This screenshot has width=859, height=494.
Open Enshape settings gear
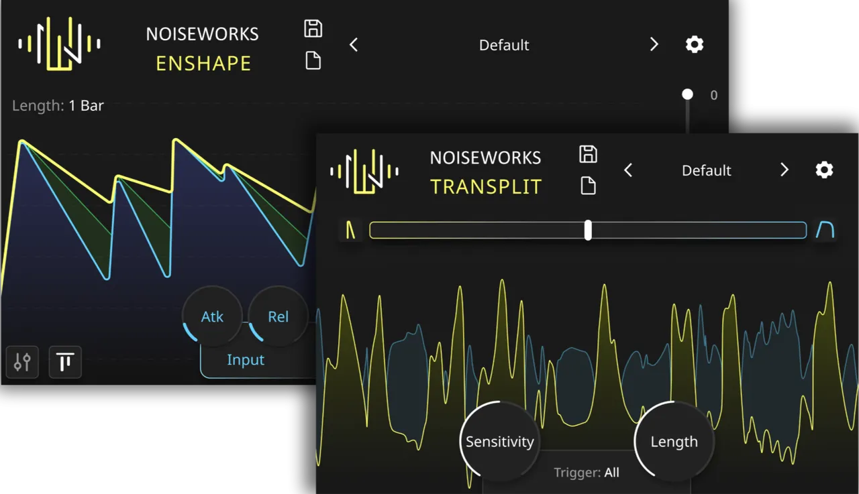[x=694, y=45]
